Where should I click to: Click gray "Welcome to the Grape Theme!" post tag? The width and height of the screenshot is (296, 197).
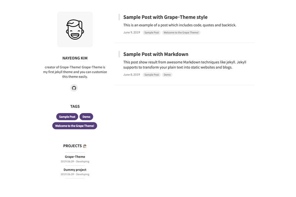(x=181, y=33)
